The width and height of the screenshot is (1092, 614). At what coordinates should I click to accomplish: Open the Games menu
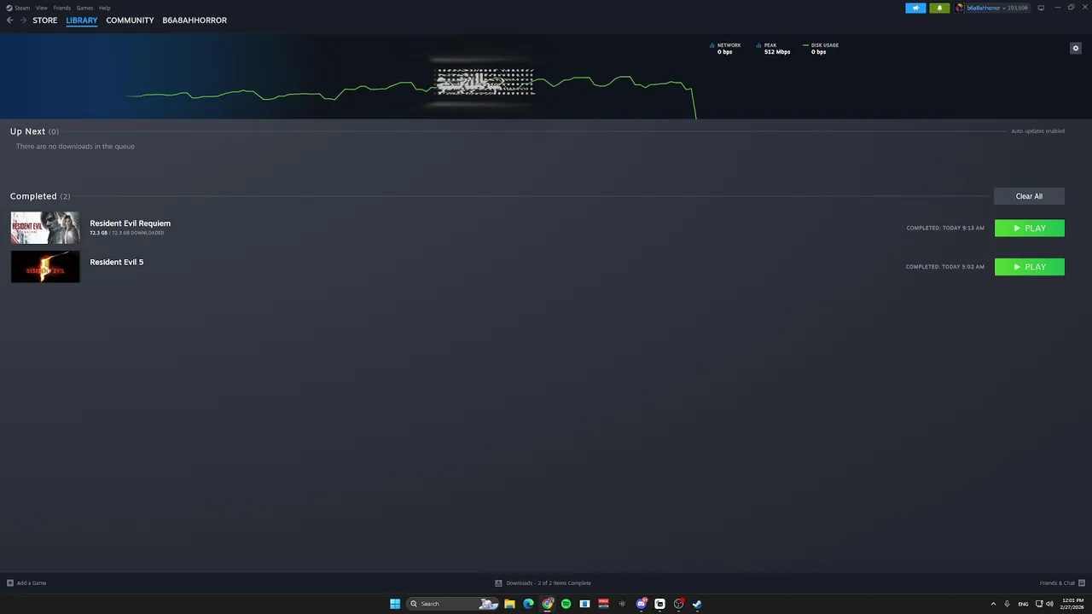point(84,8)
